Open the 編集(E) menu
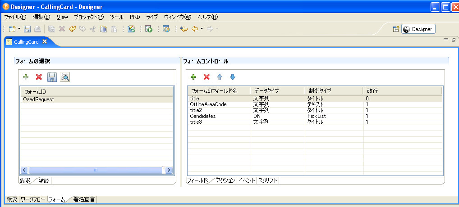 click(41, 17)
